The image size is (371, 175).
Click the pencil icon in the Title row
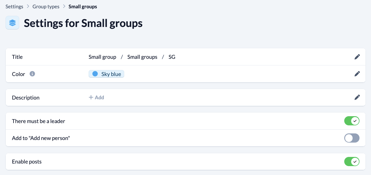[357, 57]
